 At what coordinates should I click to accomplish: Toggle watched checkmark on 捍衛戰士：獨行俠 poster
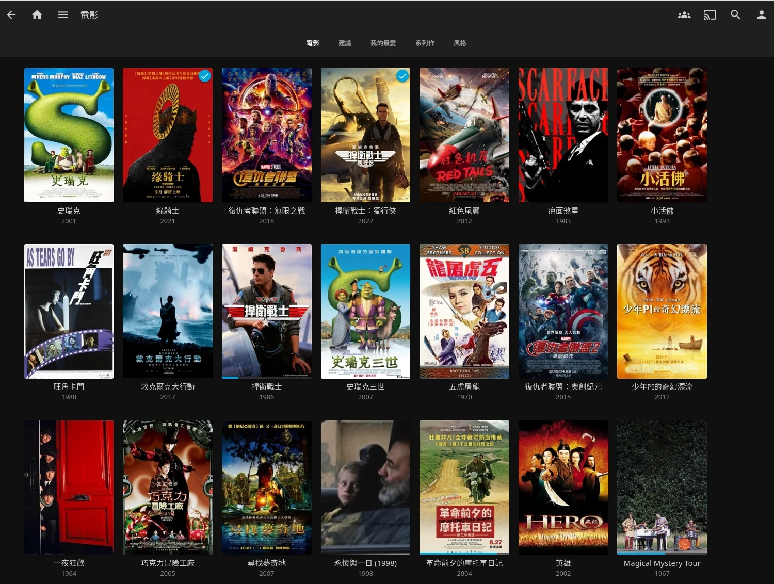[402, 76]
